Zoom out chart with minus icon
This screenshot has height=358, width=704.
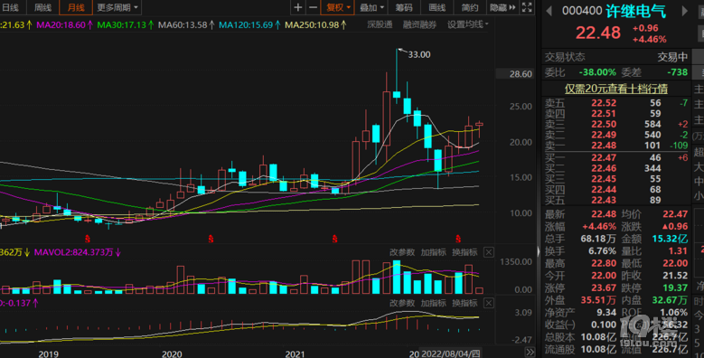(314, 7)
